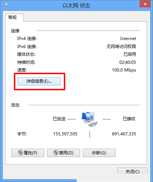The width and height of the screenshot is (153, 182).
Task: Click the IPv4 连接 Internet value
Action: pyautogui.click(x=128, y=39)
